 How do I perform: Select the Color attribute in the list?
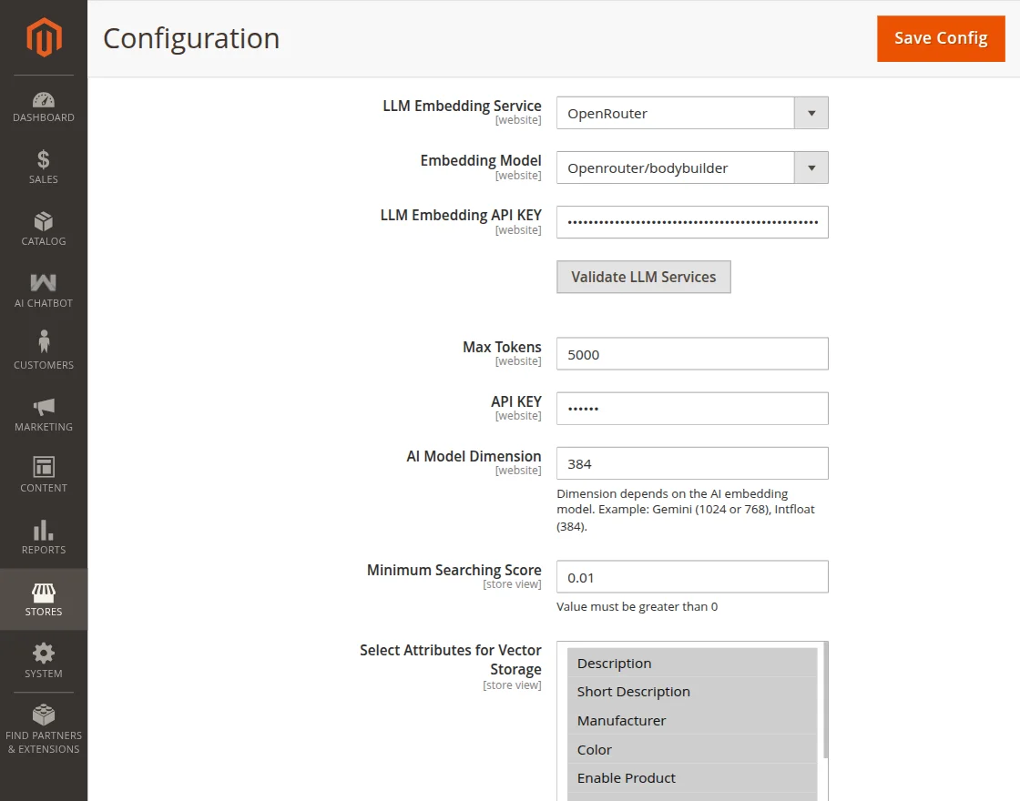click(594, 749)
